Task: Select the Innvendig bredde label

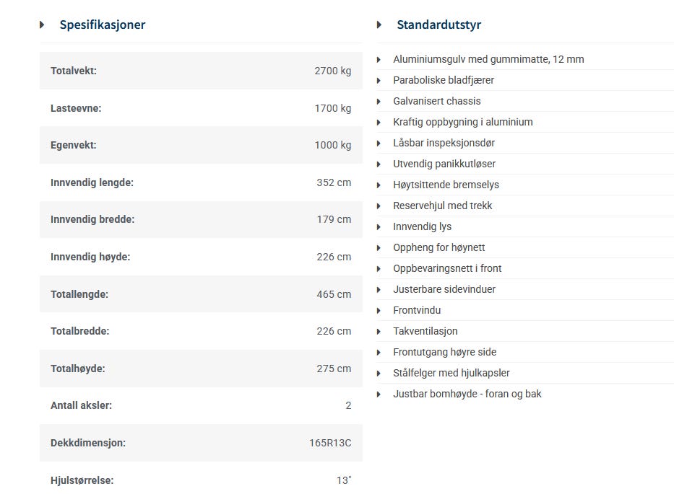Action: [92, 219]
